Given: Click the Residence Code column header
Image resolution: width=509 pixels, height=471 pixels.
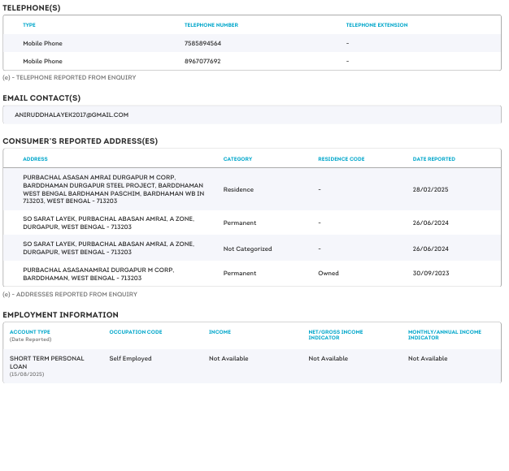Looking at the screenshot, I should pos(341,159).
